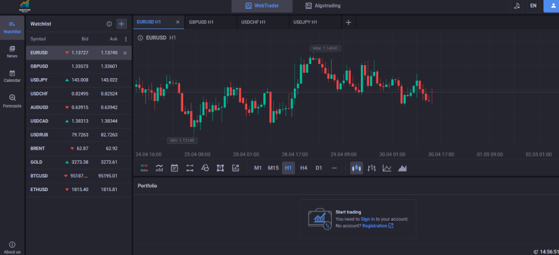This screenshot has height=255, width=559.
Task: Select ETHUSD row in watchlist
Action: point(79,189)
